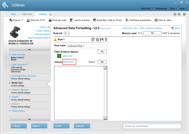The height and width of the screenshot is (134, 189).
Task: Click Save file to PC toolbar button
Action: (36, 20)
